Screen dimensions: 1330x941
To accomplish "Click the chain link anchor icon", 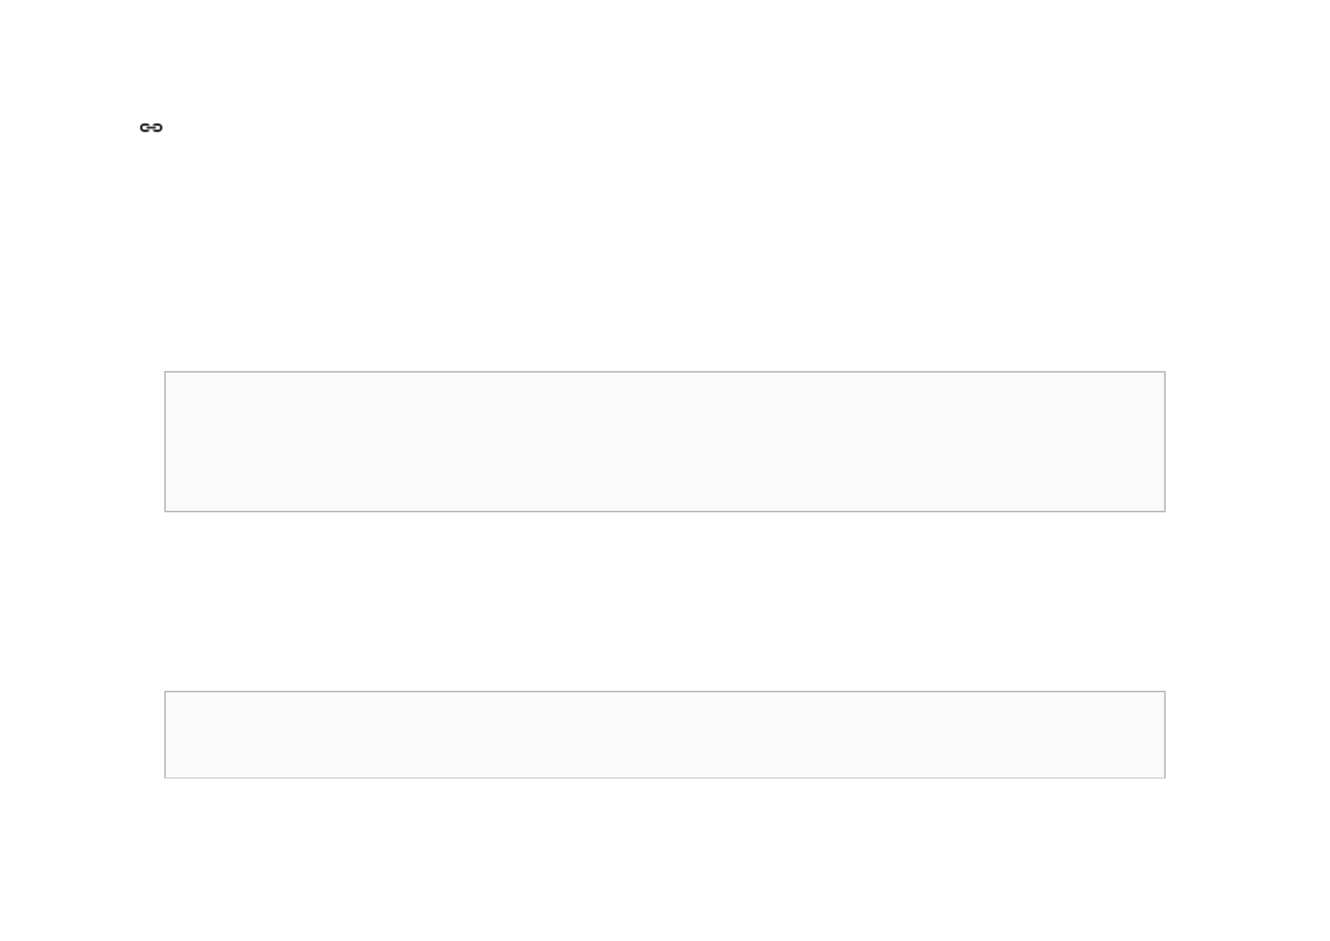I will coord(151,127).
